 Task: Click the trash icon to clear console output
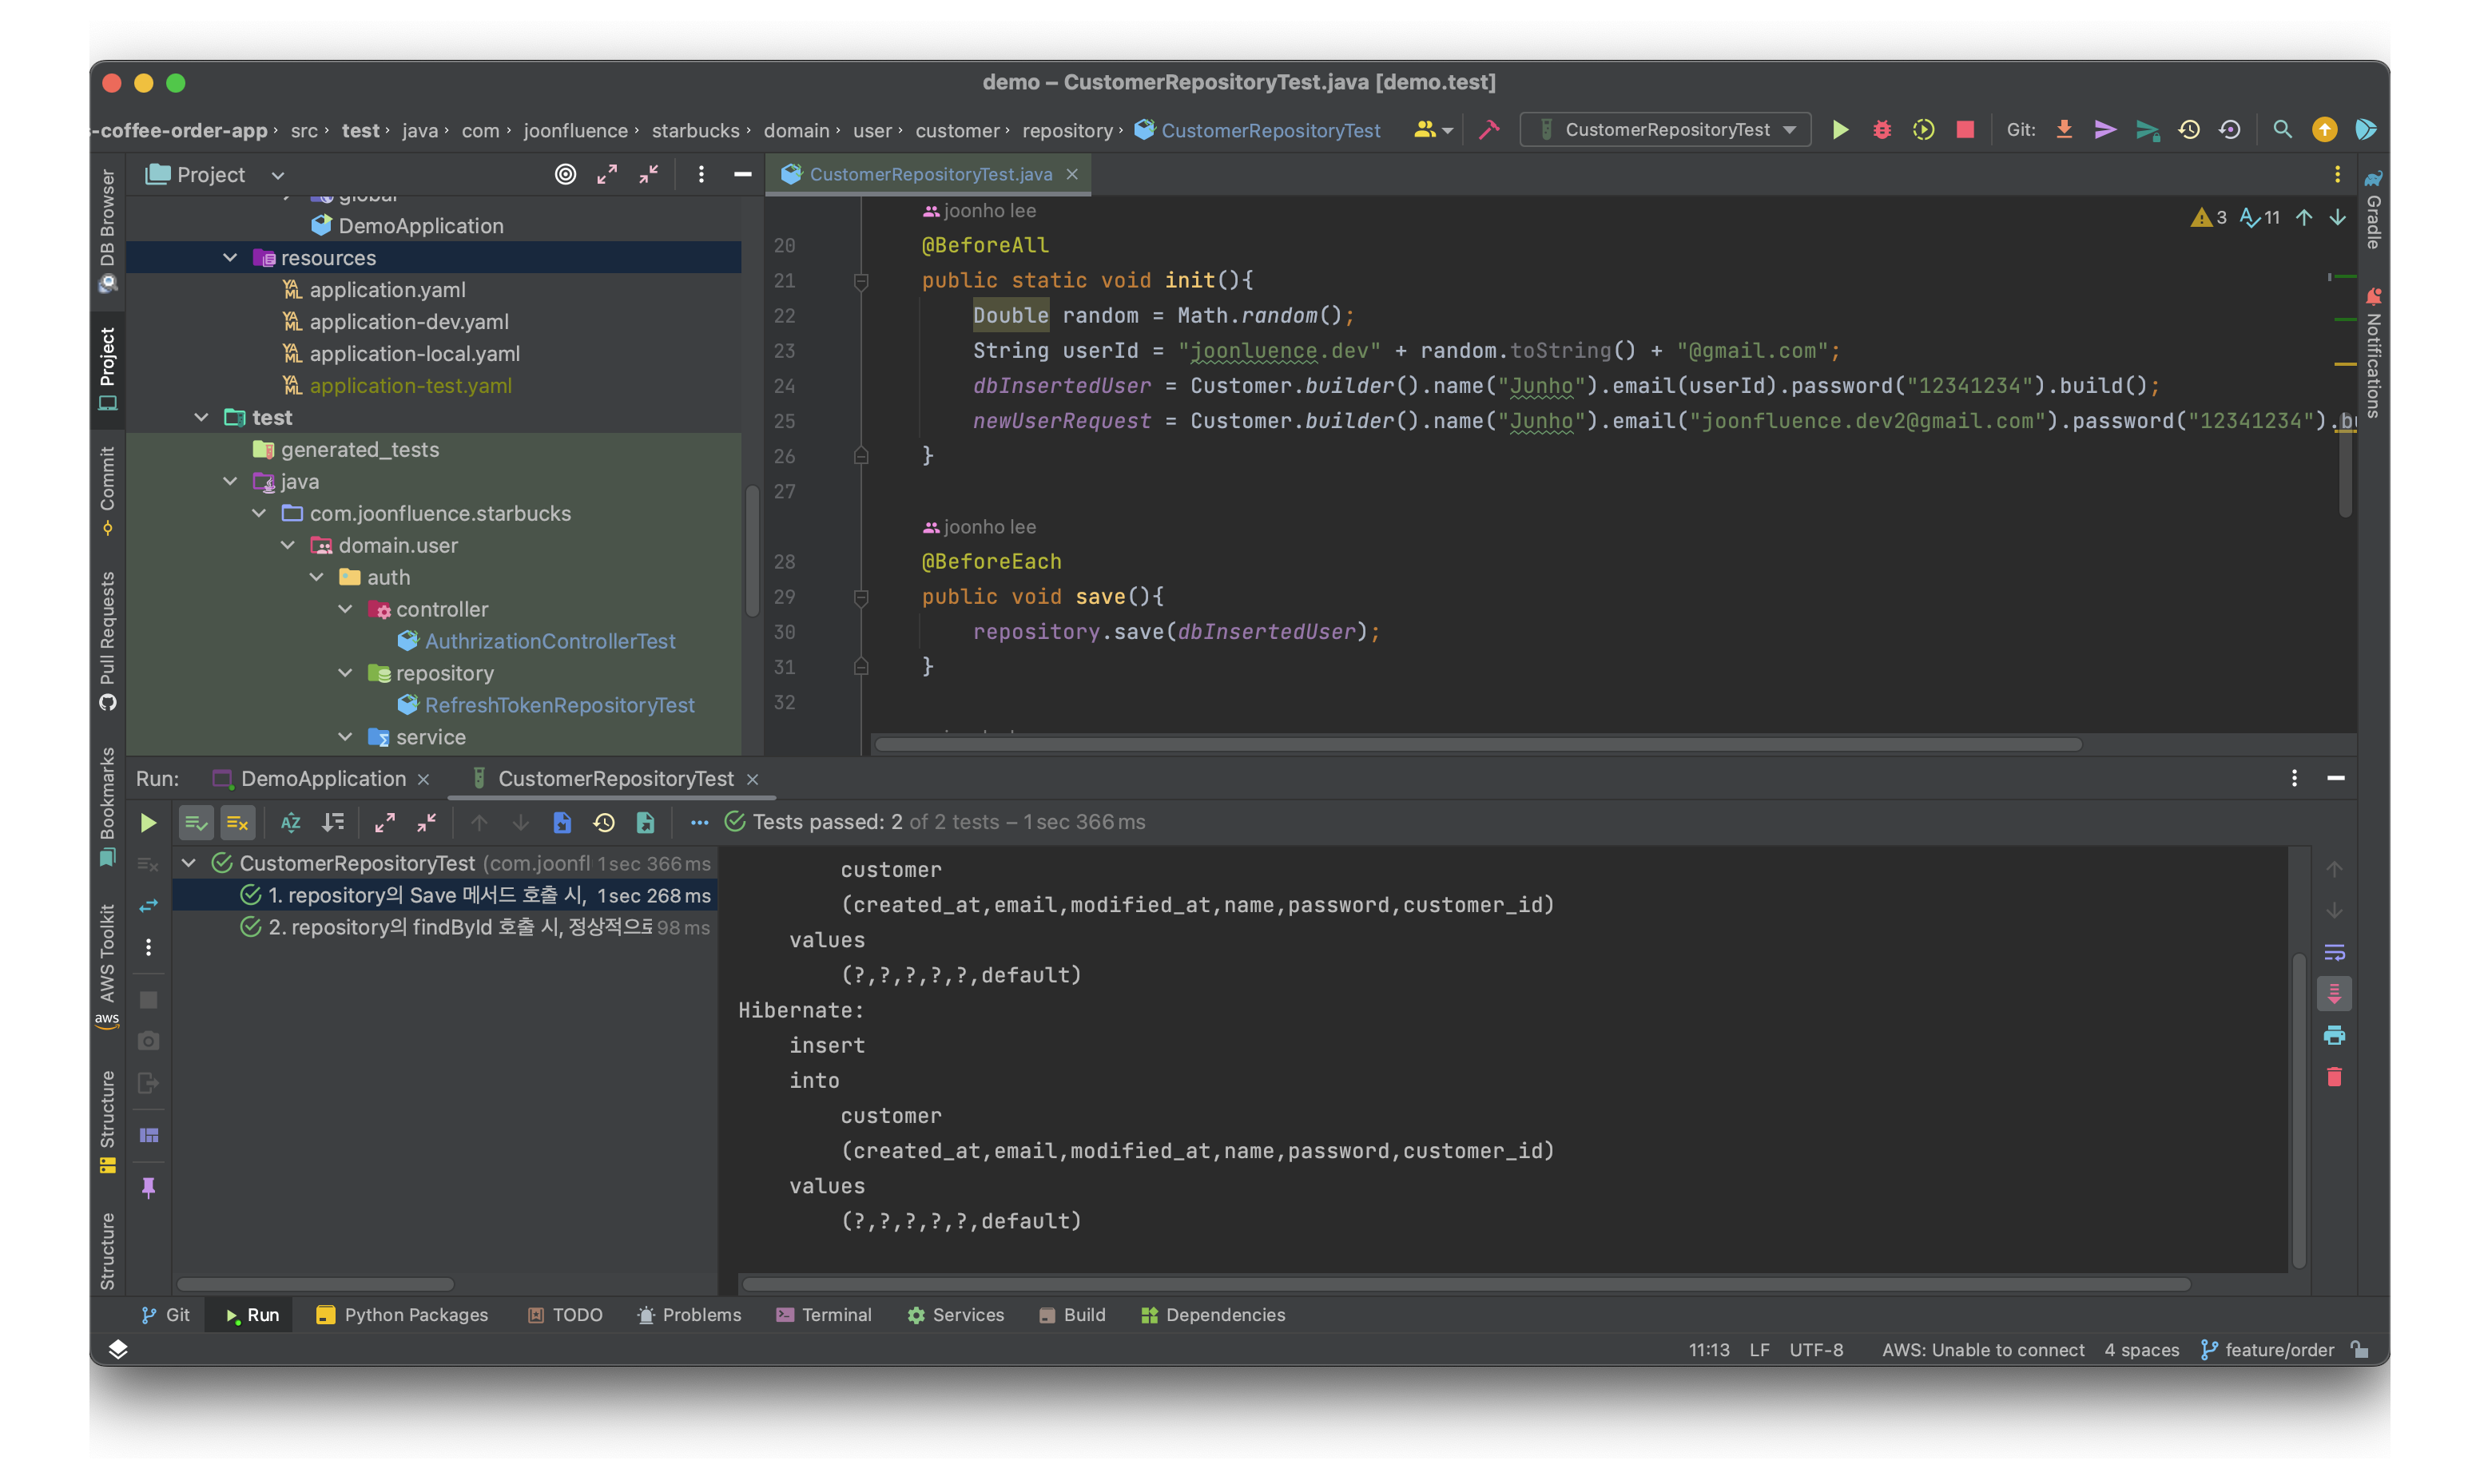tap(2334, 1077)
